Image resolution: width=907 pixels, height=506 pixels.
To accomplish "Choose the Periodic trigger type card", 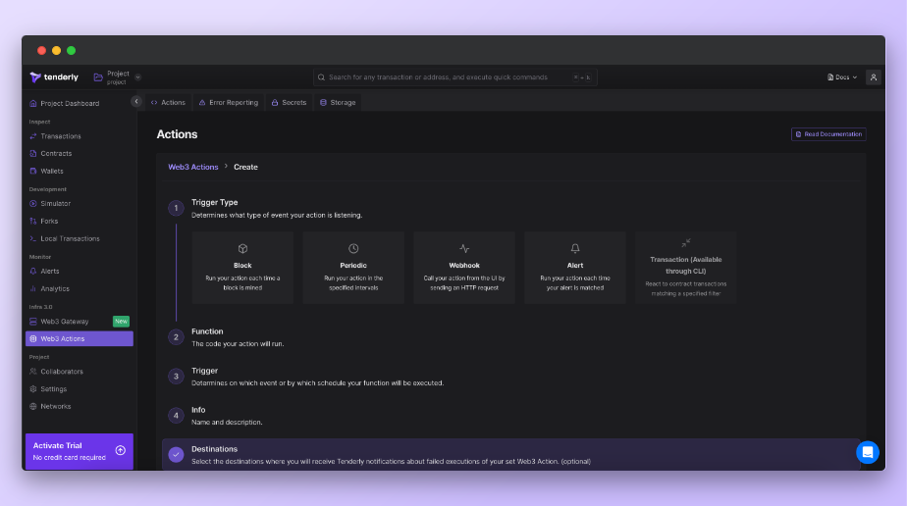I will click(353, 268).
